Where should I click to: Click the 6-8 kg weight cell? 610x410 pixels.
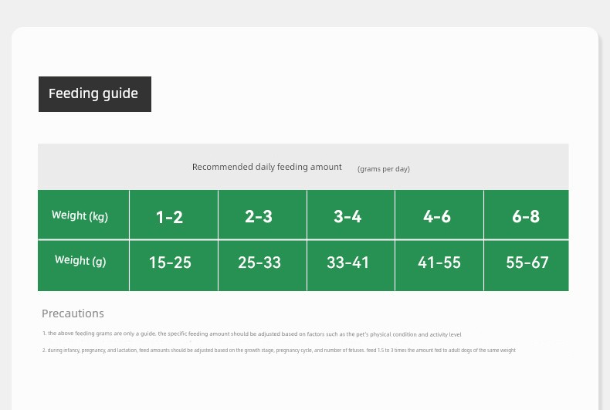[526, 216]
